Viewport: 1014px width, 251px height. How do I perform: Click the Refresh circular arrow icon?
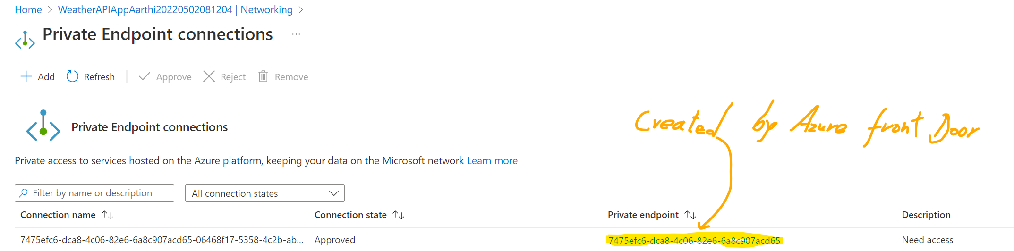tap(72, 76)
